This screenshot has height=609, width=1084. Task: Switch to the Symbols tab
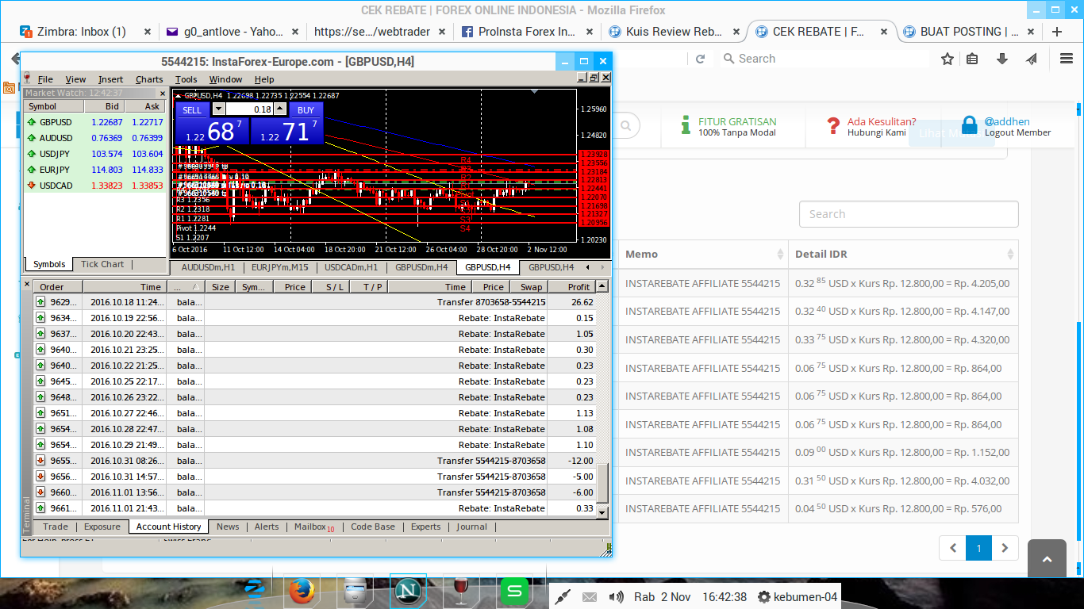tap(49, 264)
